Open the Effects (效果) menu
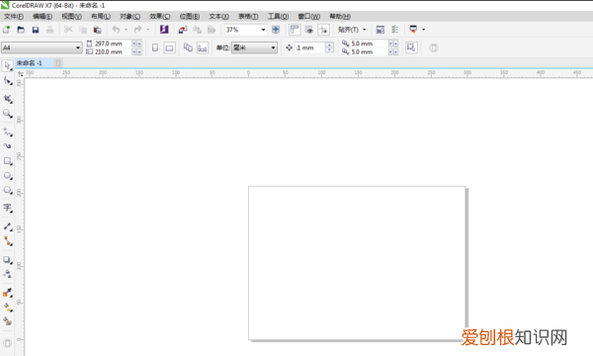 pyautogui.click(x=159, y=16)
